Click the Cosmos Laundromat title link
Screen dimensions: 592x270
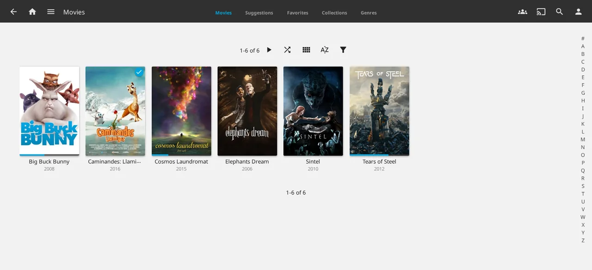click(181, 162)
